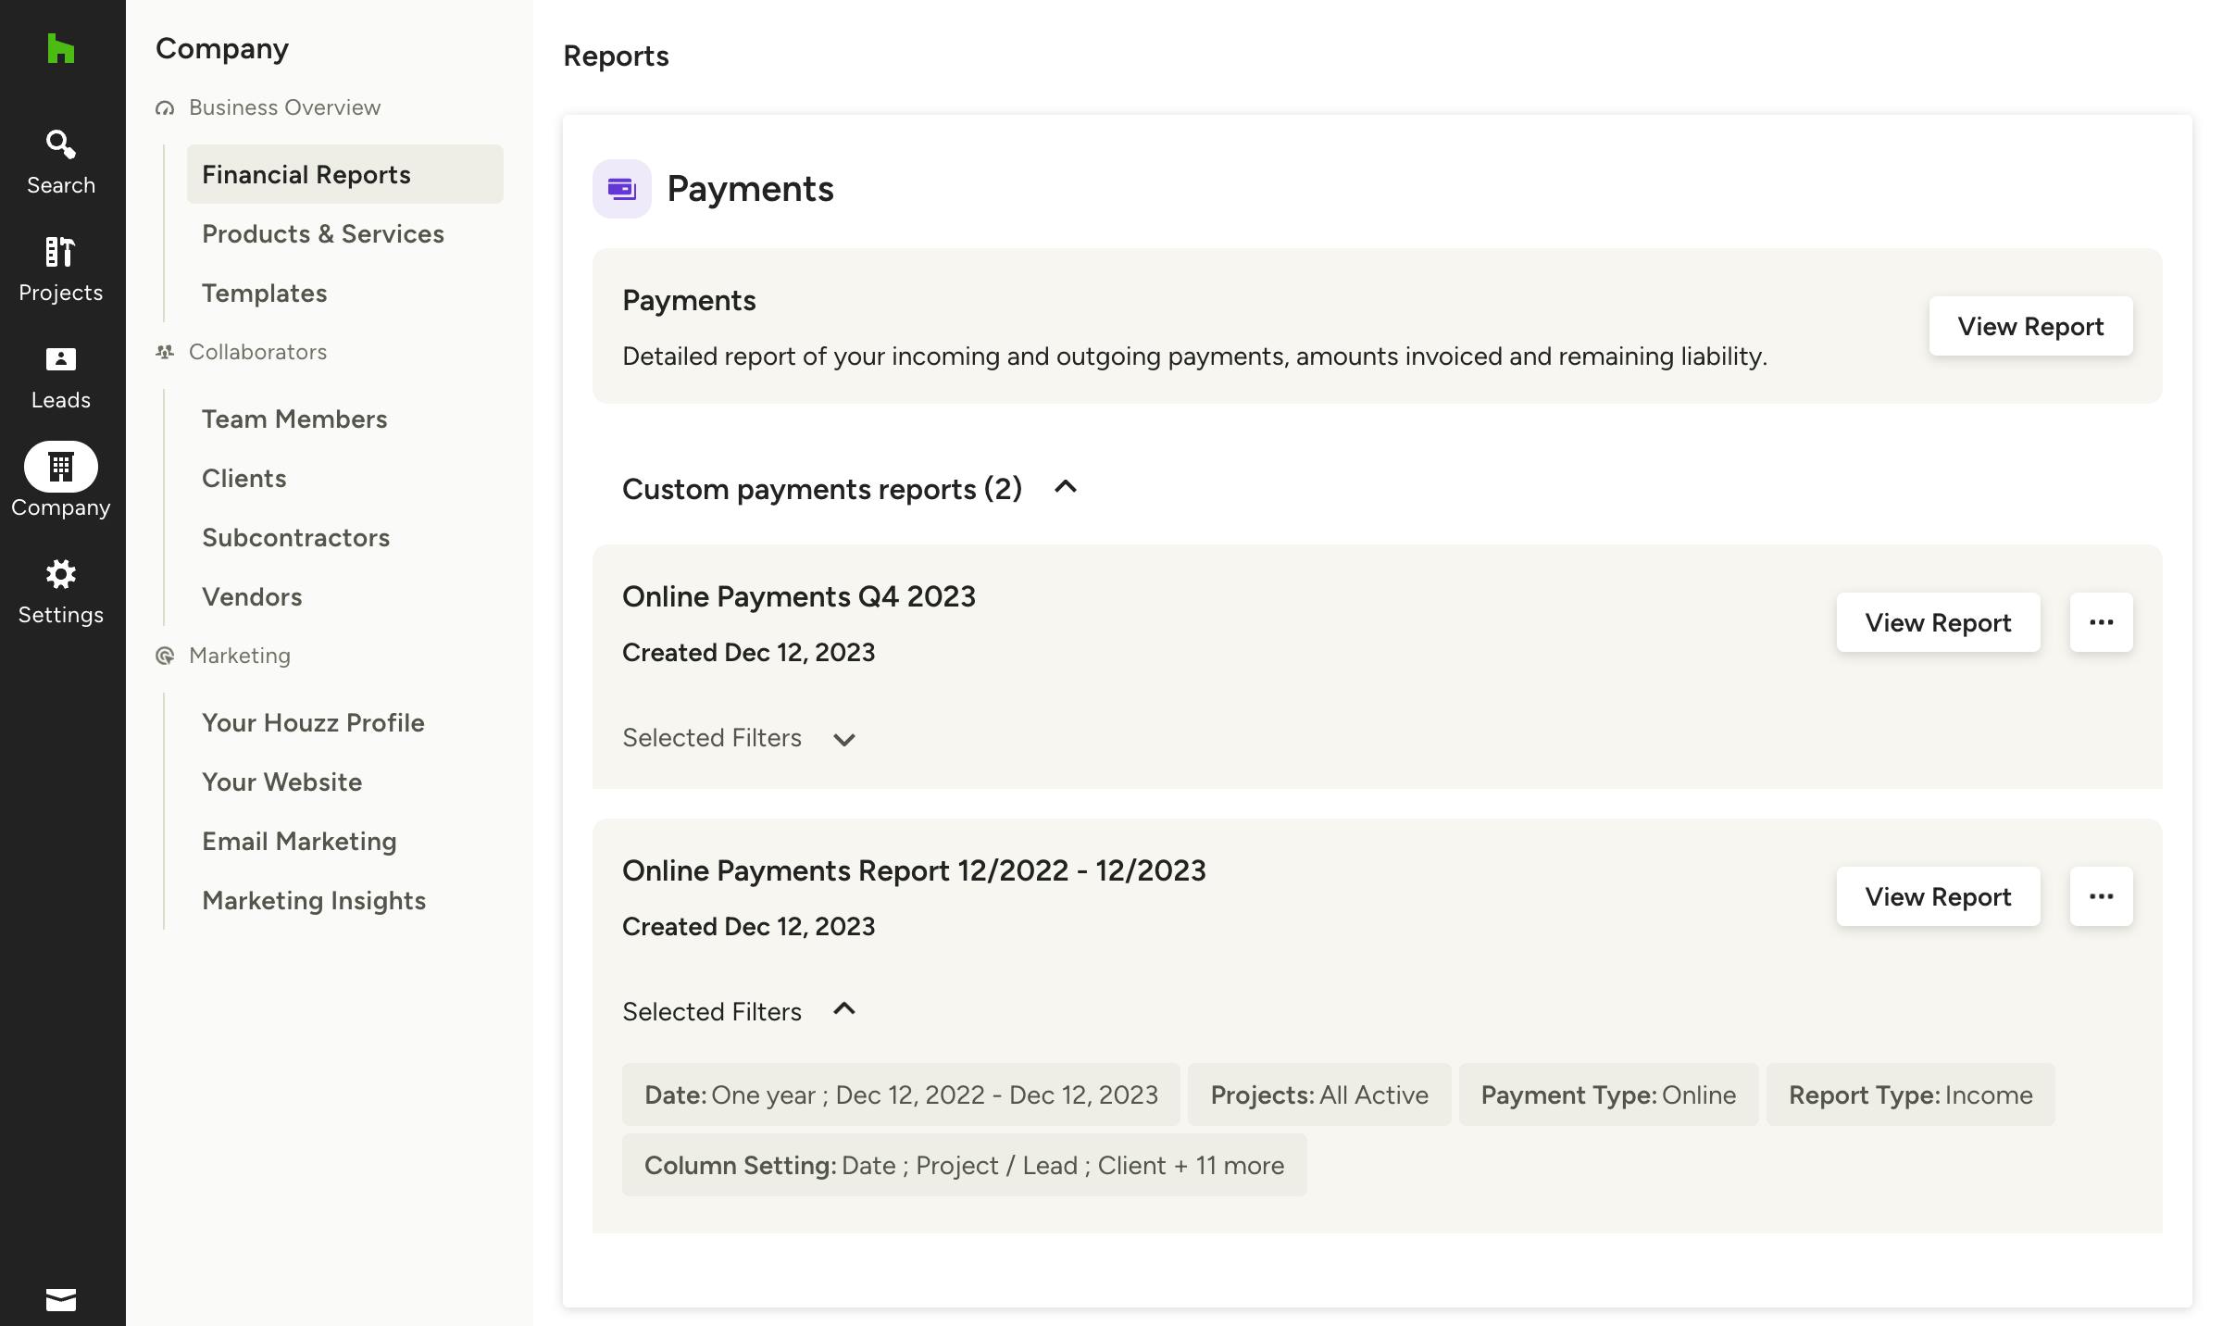Click the Custom payments reports (2) heading
The height and width of the screenshot is (1326, 2235).
[x=822, y=489]
